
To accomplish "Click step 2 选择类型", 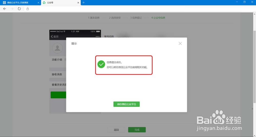I will (x=115, y=18).
